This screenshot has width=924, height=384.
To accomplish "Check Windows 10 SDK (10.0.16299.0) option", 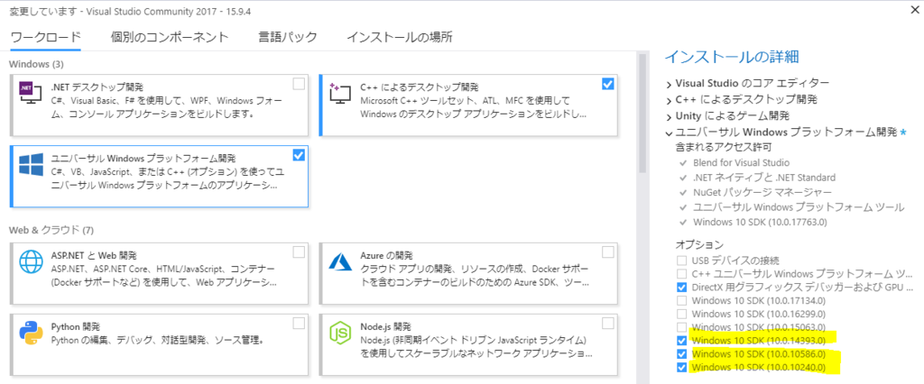I will click(682, 314).
